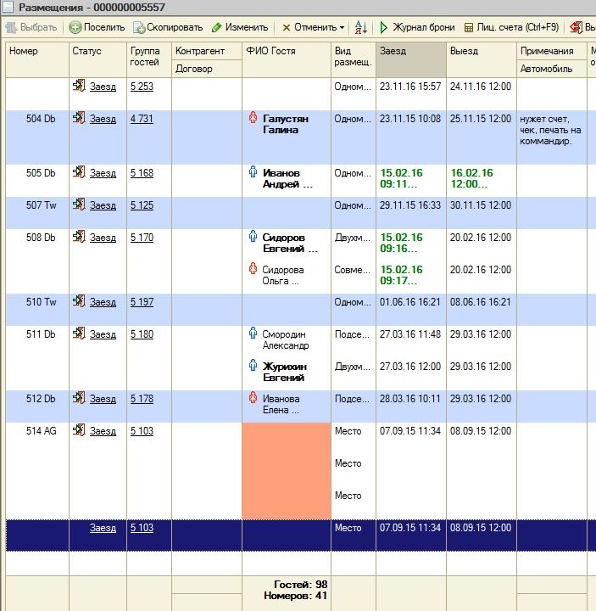Open guest group link 5 125
This screenshot has height=611, width=596.
pos(142,205)
